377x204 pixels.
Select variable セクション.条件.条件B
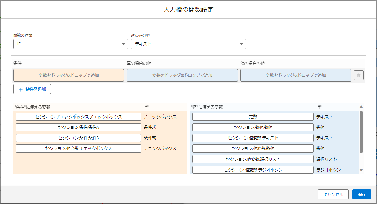(x=78, y=138)
